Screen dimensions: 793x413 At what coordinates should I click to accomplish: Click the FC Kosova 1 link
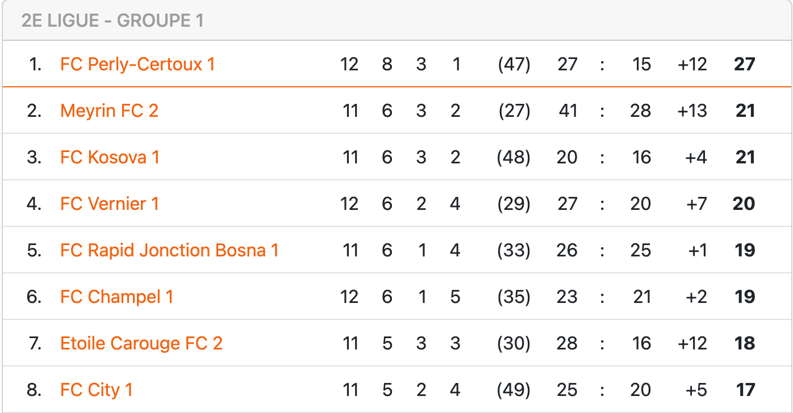click(110, 157)
